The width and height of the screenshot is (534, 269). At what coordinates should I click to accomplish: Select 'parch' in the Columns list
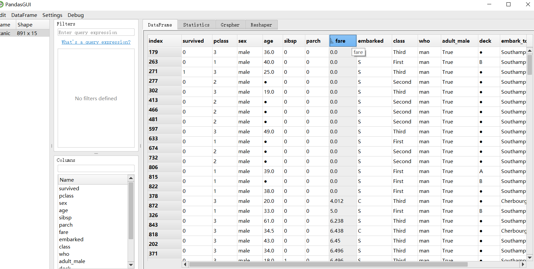pos(66,225)
